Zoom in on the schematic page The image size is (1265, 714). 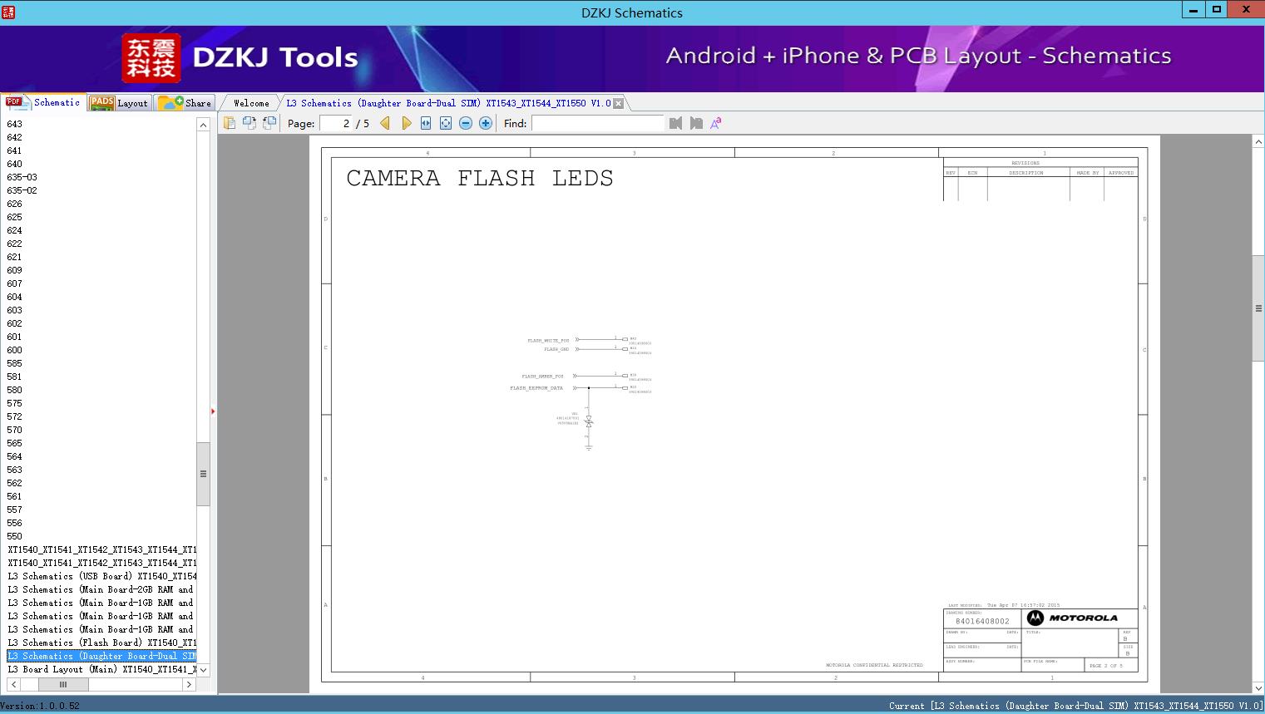point(486,123)
